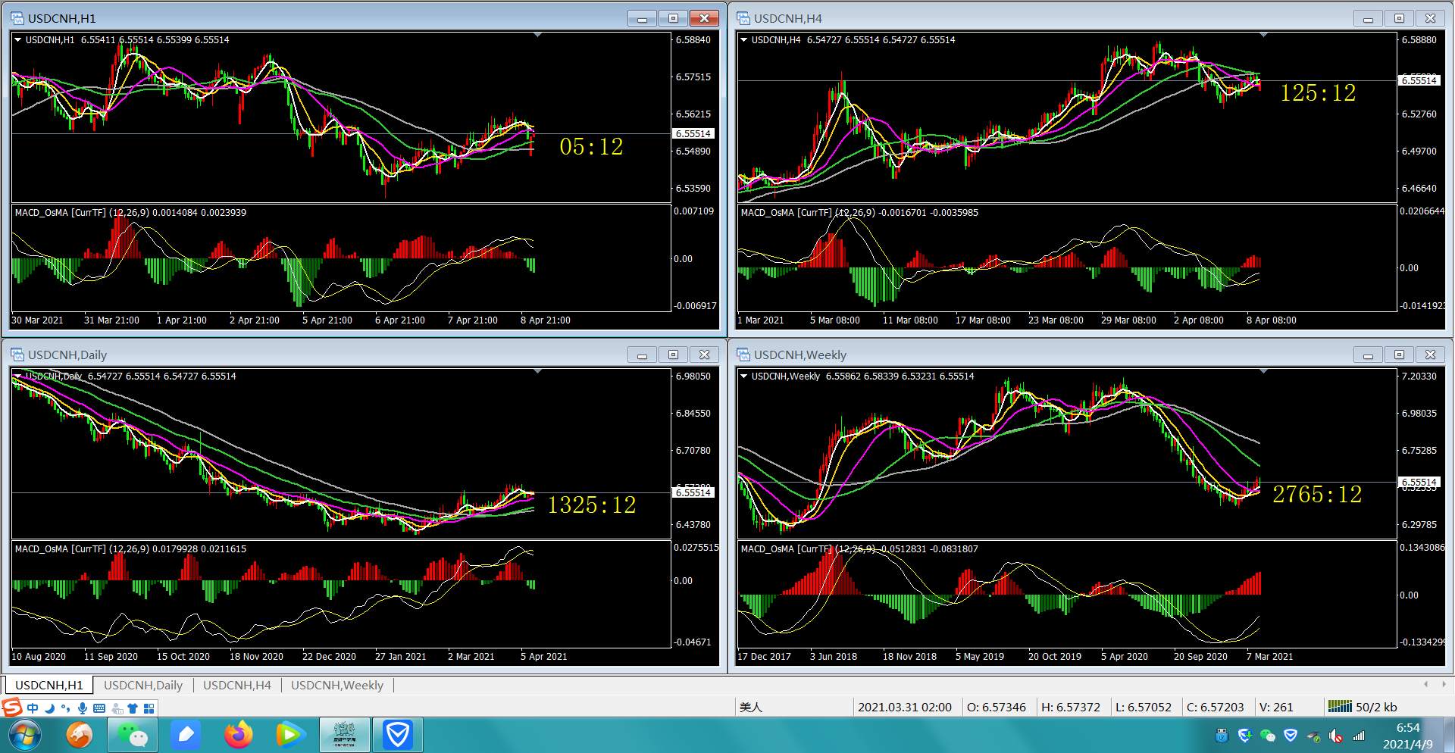
Task: Open the IME toolbox grid icon
Action: [149, 708]
